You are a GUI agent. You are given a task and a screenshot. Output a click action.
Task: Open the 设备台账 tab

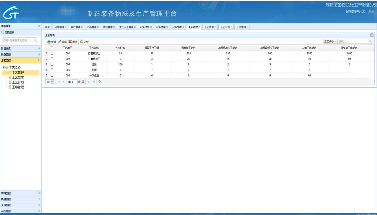click(145, 27)
